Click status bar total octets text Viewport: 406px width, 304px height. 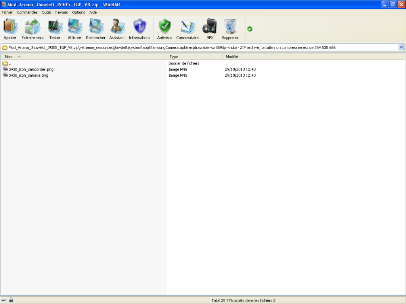coord(243,300)
